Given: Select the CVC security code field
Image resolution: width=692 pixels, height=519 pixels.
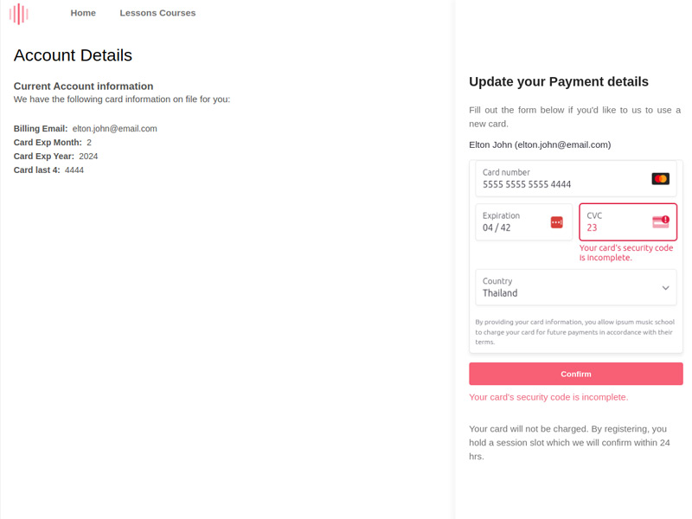Looking at the screenshot, I should pos(616,227).
